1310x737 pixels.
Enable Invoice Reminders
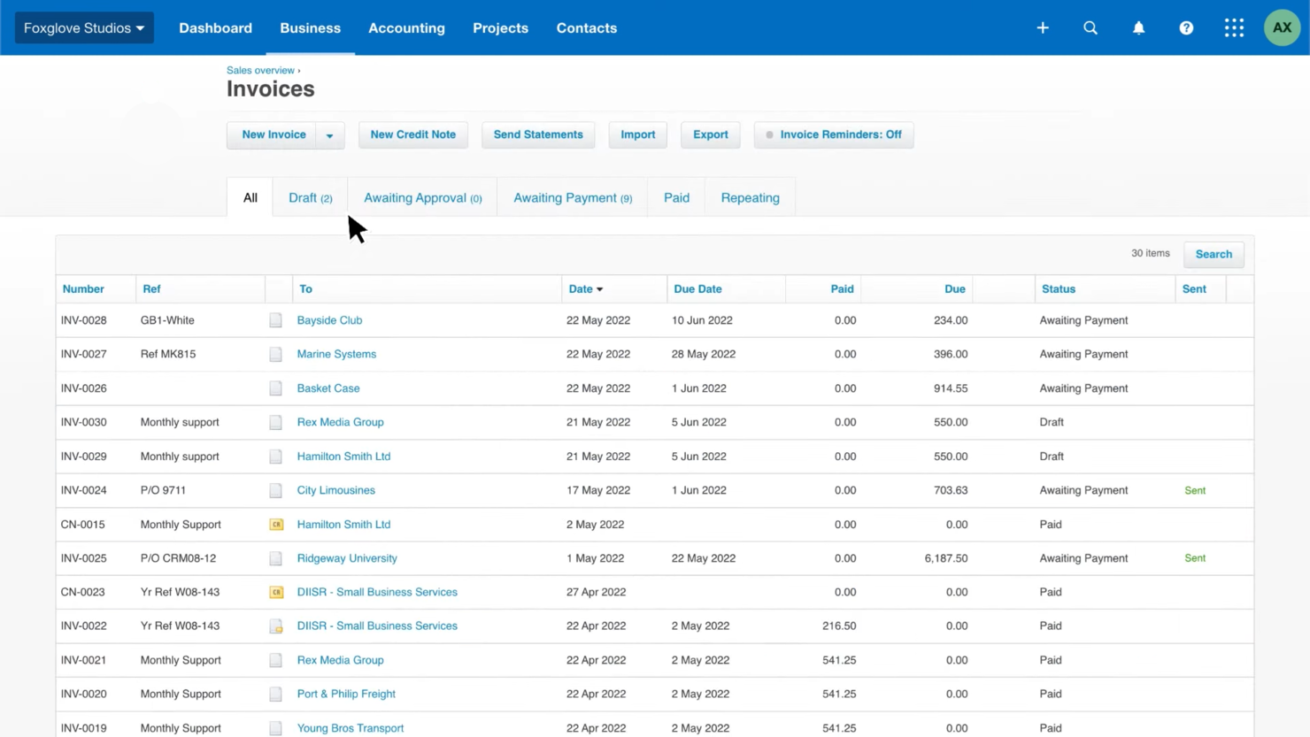pyautogui.click(x=833, y=134)
